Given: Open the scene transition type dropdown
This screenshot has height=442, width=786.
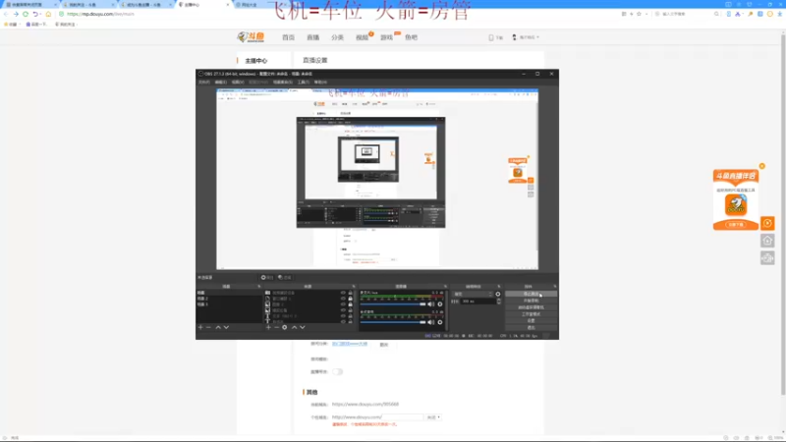Looking at the screenshot, I should 473,294.
